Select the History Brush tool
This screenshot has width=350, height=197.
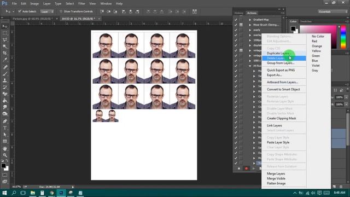coord(5,87)
